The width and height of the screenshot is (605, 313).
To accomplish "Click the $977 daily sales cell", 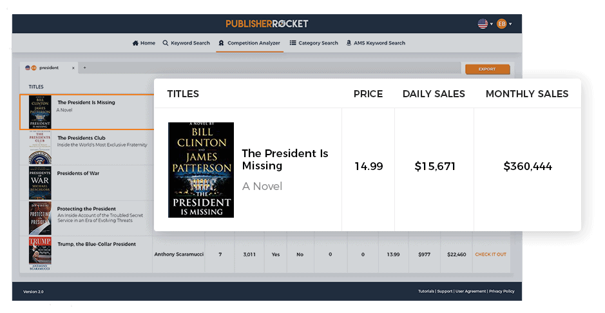I will (x=424, y=254).
